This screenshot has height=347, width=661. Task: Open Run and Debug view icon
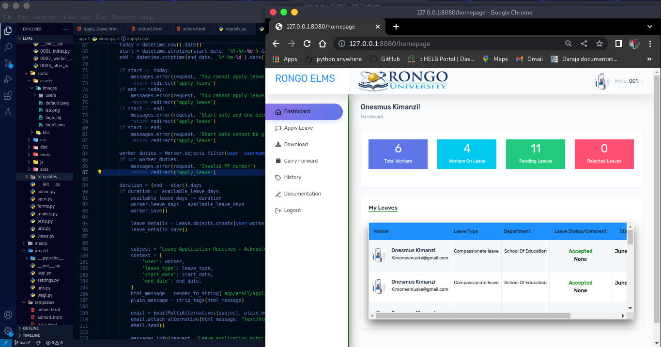[x=8, y=79]
